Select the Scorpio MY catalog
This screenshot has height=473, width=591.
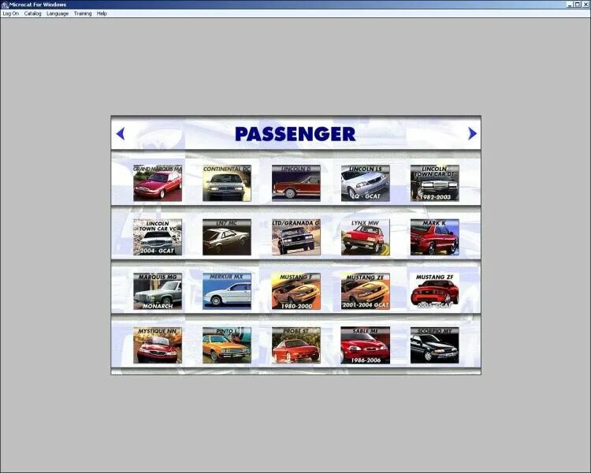434,345
